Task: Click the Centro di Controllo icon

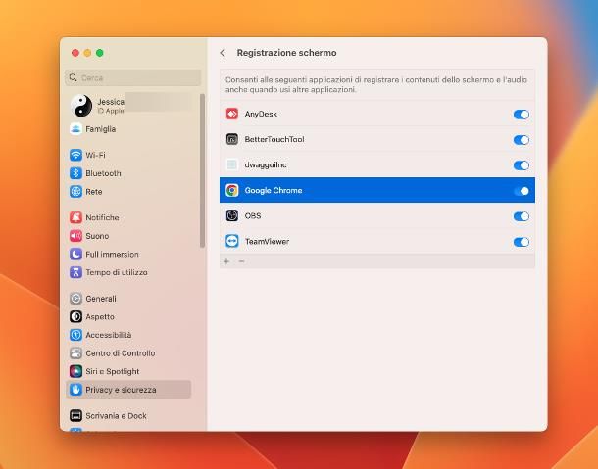Action: pyautogui.click(x=75, y=353)
